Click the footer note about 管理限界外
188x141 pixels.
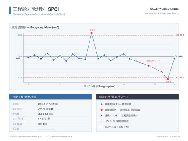(x=59, y=137)
